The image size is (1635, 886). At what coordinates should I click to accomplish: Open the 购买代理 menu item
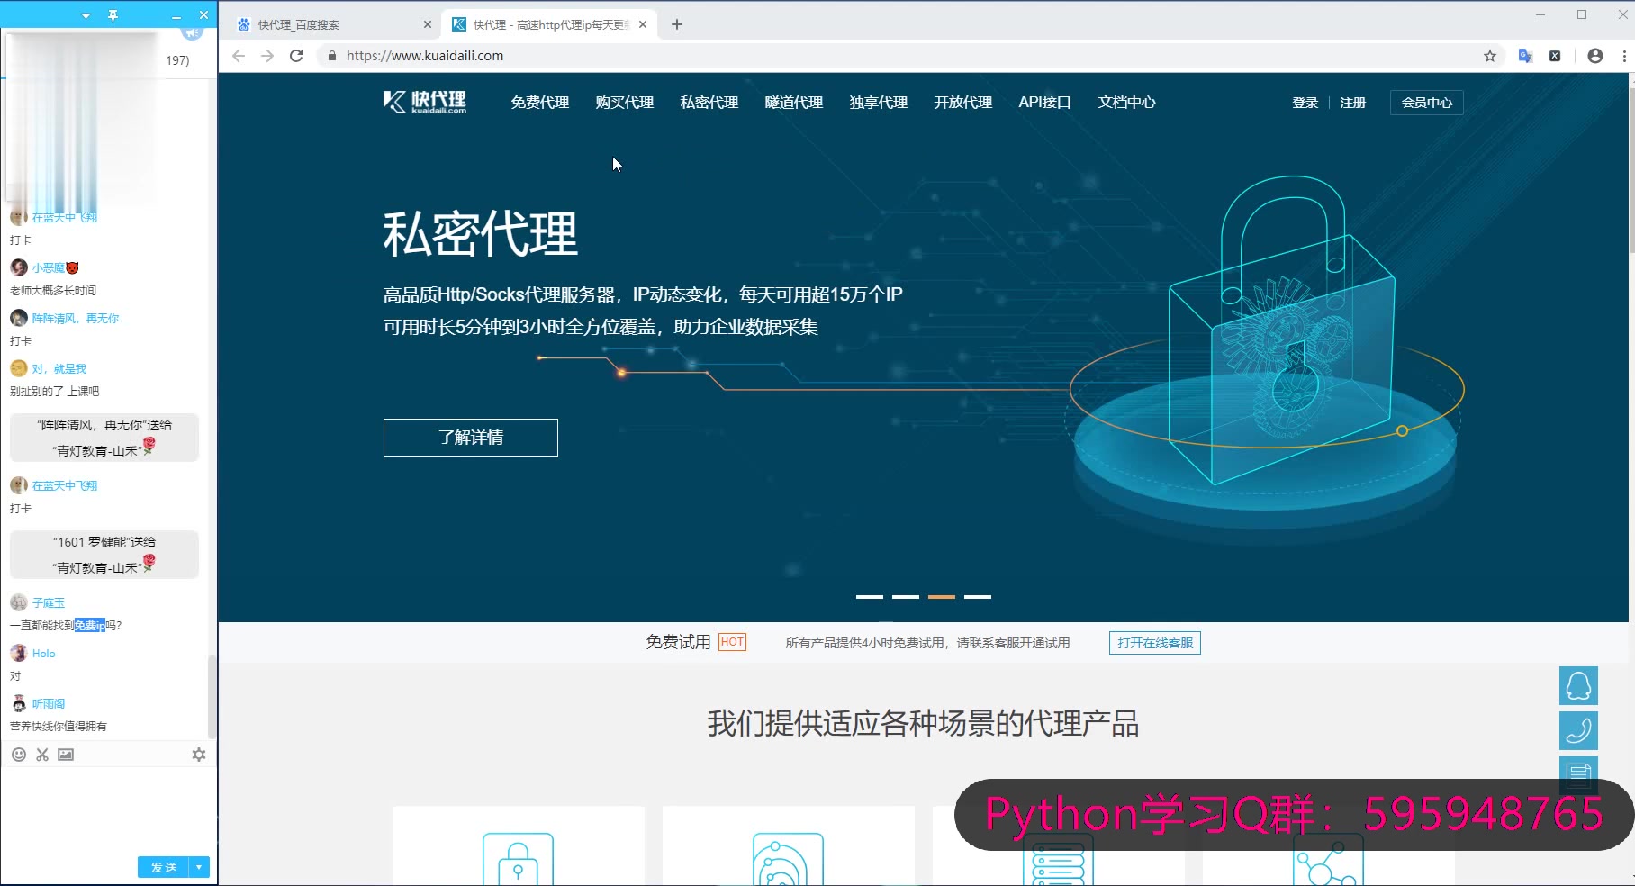625,103
